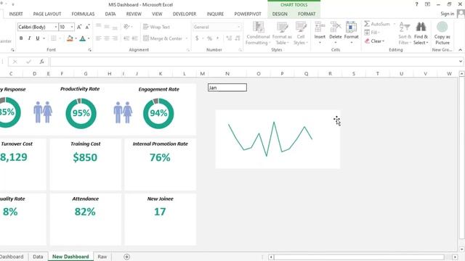
Task: Click Merge & Center
Action: (x=163, y=38)
